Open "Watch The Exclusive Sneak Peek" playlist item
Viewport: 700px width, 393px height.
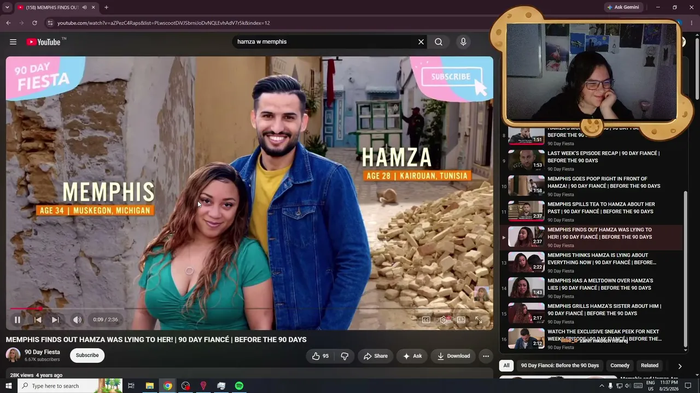point(592,339)
